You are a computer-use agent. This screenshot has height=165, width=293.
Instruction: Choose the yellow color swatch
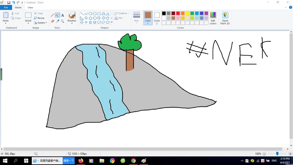coord(187,13)
